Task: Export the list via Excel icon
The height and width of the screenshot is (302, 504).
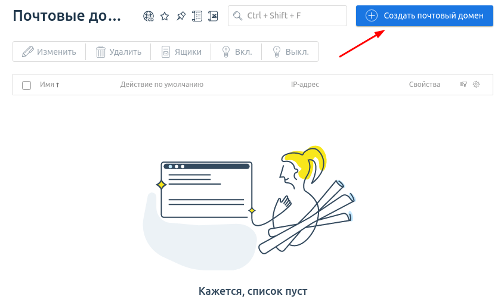Action: point(213,16)
